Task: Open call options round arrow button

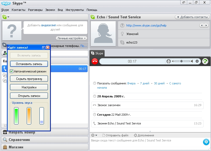Action: [x=197, y=61]
